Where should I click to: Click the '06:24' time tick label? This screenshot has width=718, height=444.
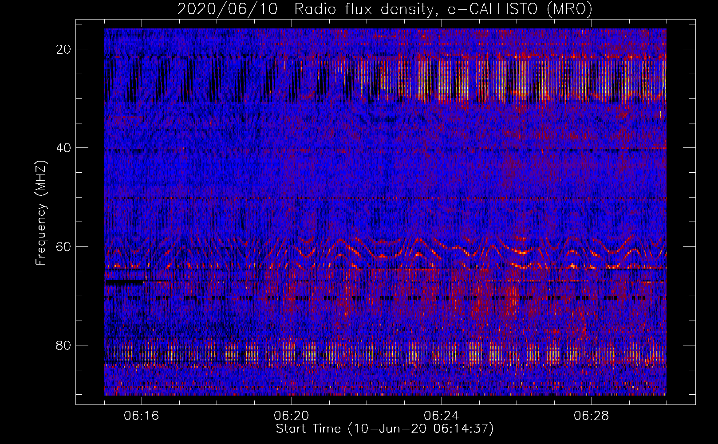click(442, 416)
